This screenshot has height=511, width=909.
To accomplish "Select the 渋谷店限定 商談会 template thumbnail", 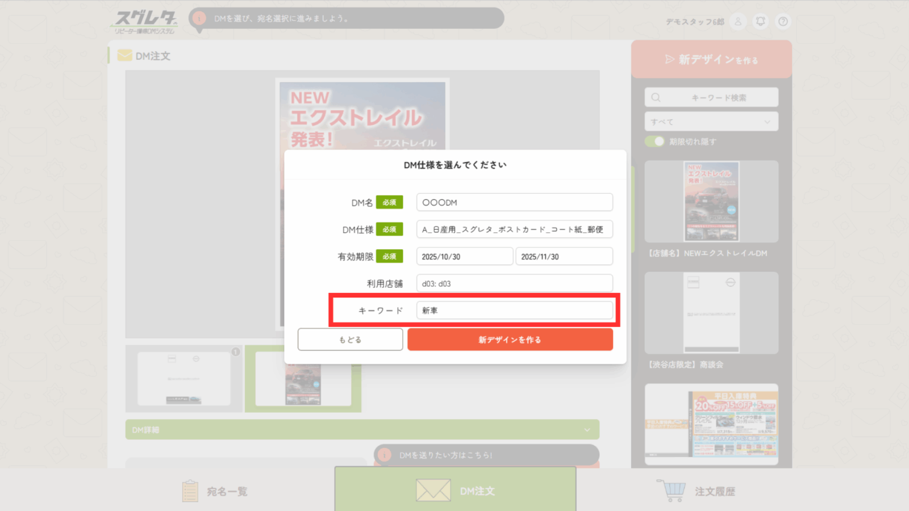I will tap(711, 313).
